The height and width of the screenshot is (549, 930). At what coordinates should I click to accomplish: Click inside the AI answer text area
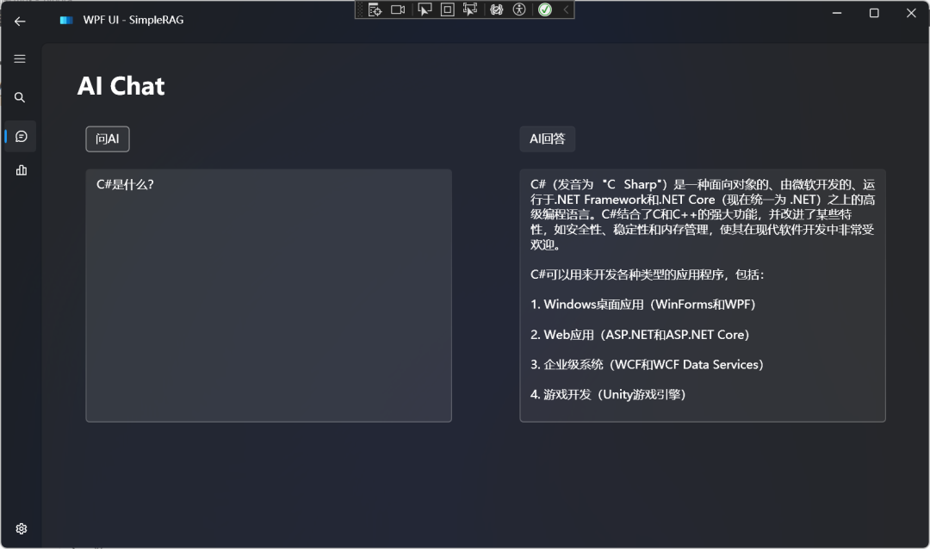703,295
